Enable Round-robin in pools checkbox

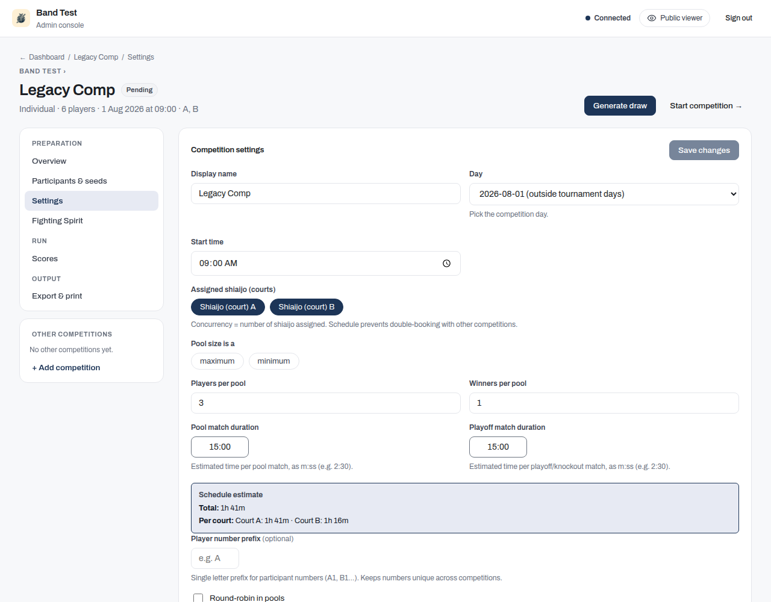198,598
